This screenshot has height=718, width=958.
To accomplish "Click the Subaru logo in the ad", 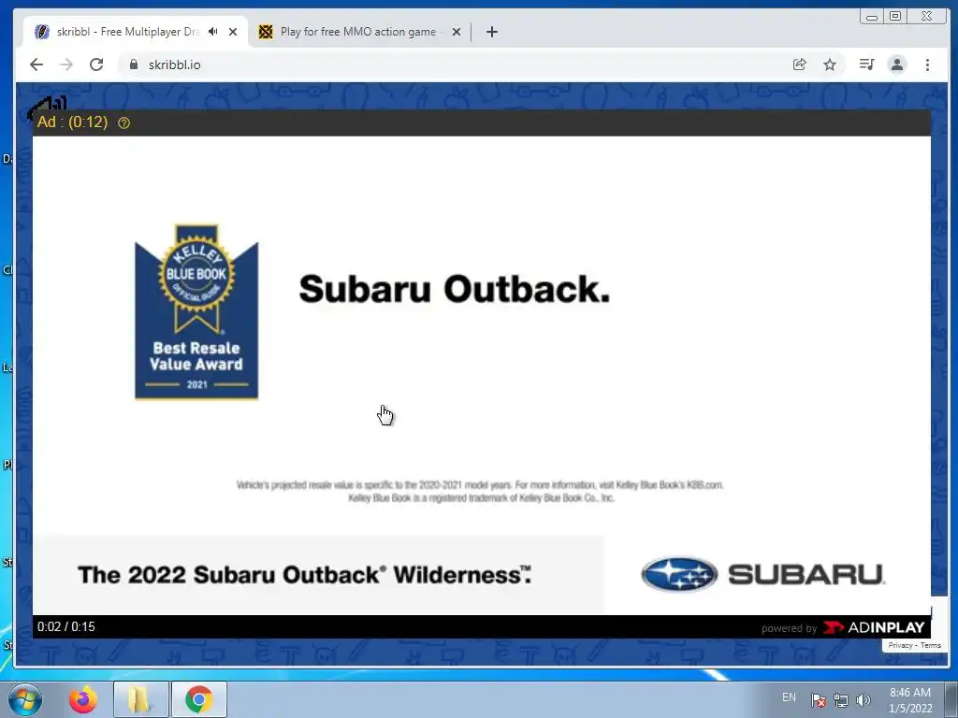I will [763, 575].
